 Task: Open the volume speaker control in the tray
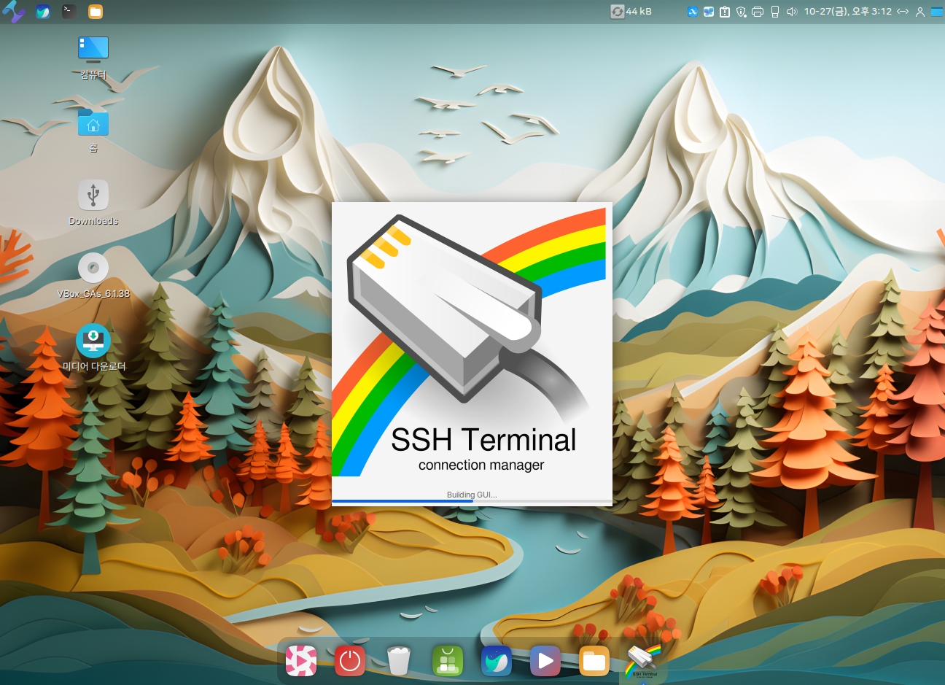792,12
